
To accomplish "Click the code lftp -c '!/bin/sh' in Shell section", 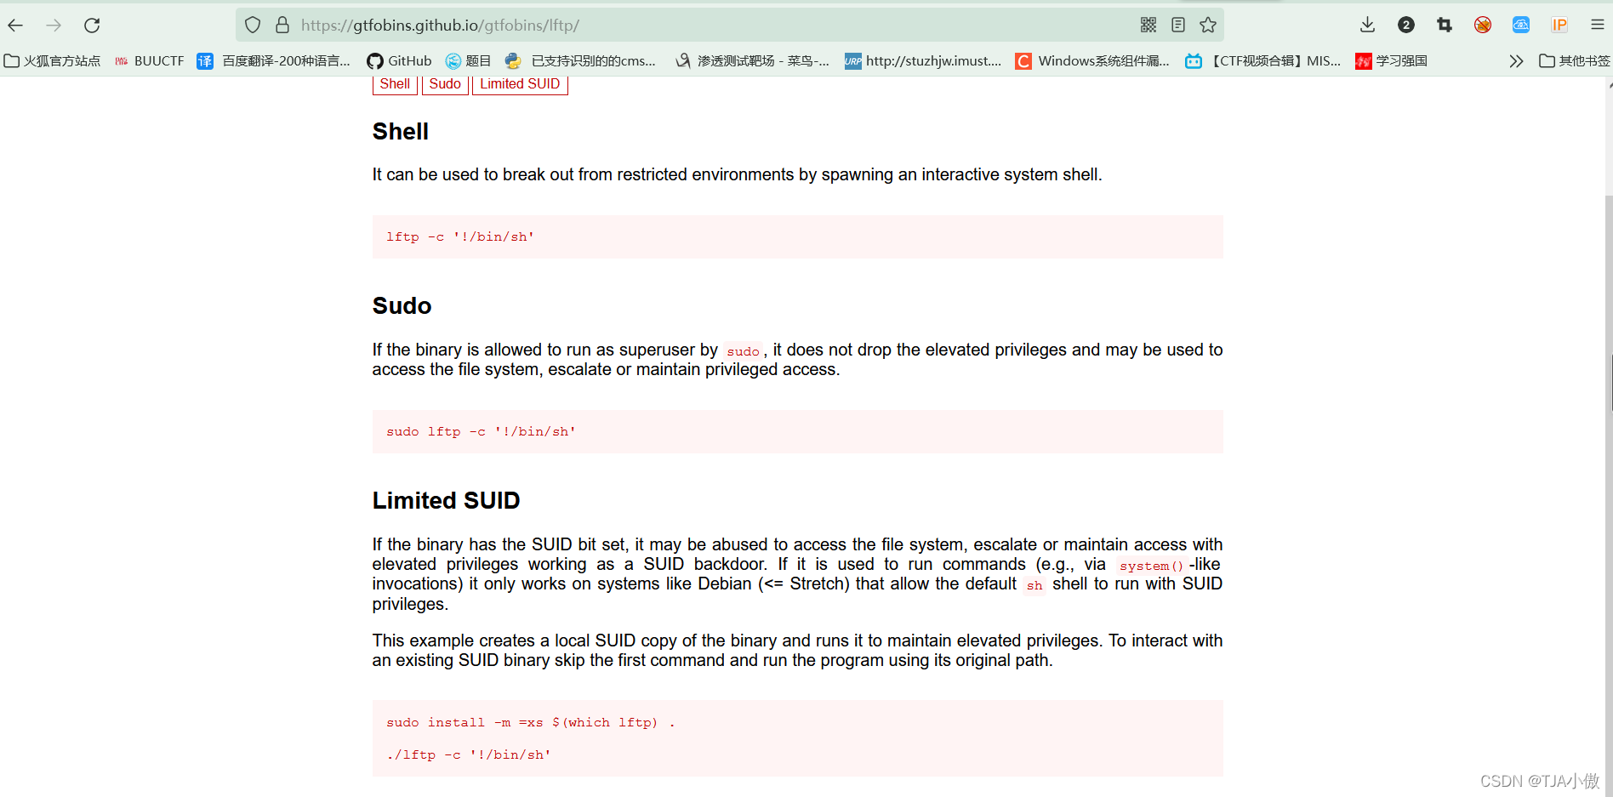I will pos(460,237).
